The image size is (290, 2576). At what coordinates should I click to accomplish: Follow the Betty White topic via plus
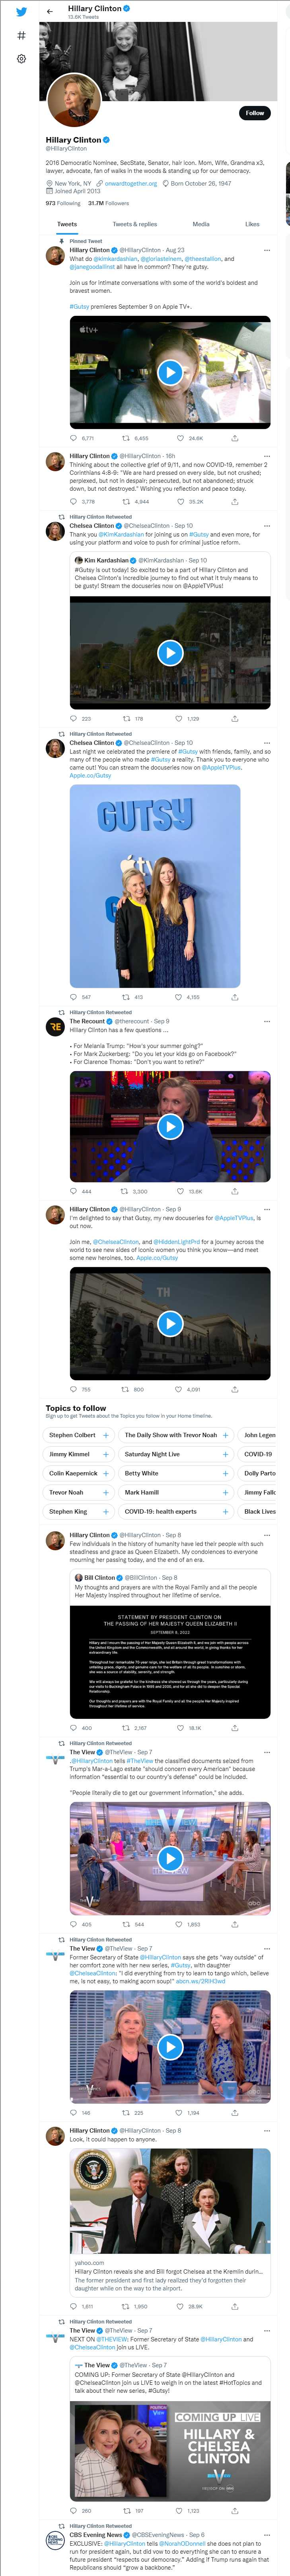[225, 1473]
